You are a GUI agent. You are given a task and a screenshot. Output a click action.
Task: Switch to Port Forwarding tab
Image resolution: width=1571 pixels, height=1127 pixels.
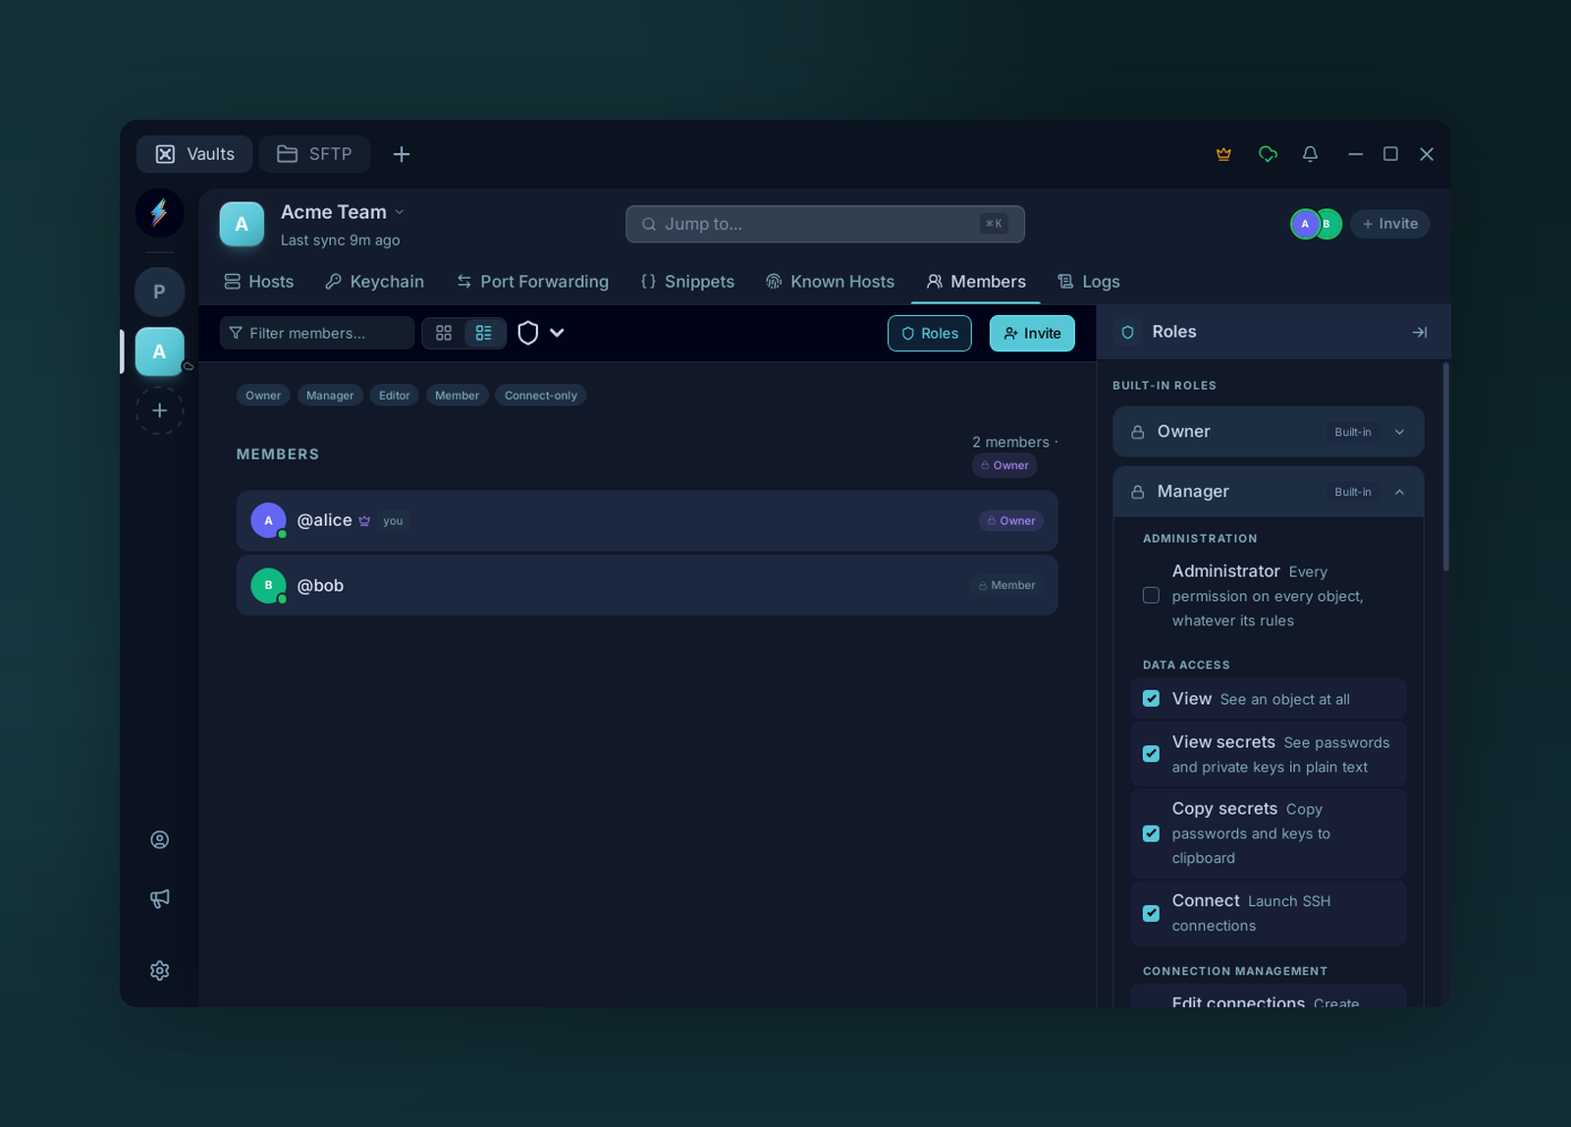pyautogui.click(x=532, y=282)
